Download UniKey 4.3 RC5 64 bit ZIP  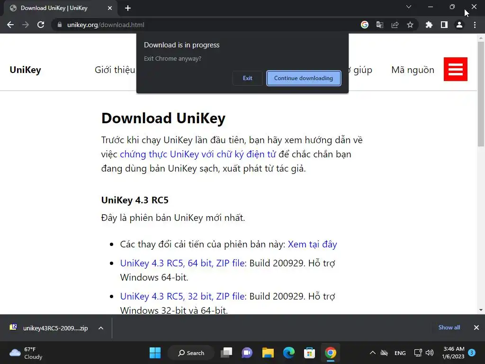pos(182,263)
